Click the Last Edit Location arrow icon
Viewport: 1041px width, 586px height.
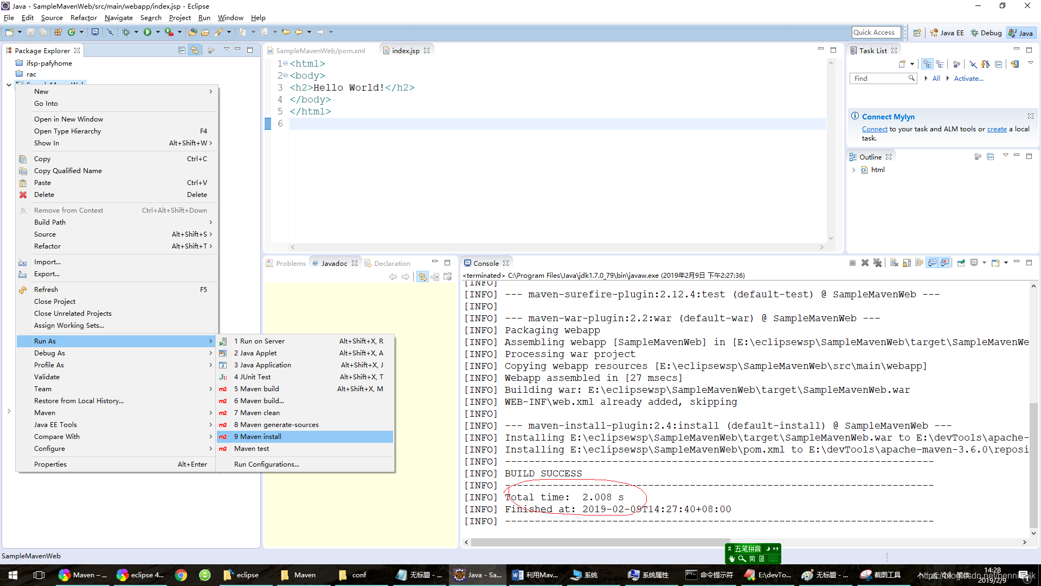286,33
